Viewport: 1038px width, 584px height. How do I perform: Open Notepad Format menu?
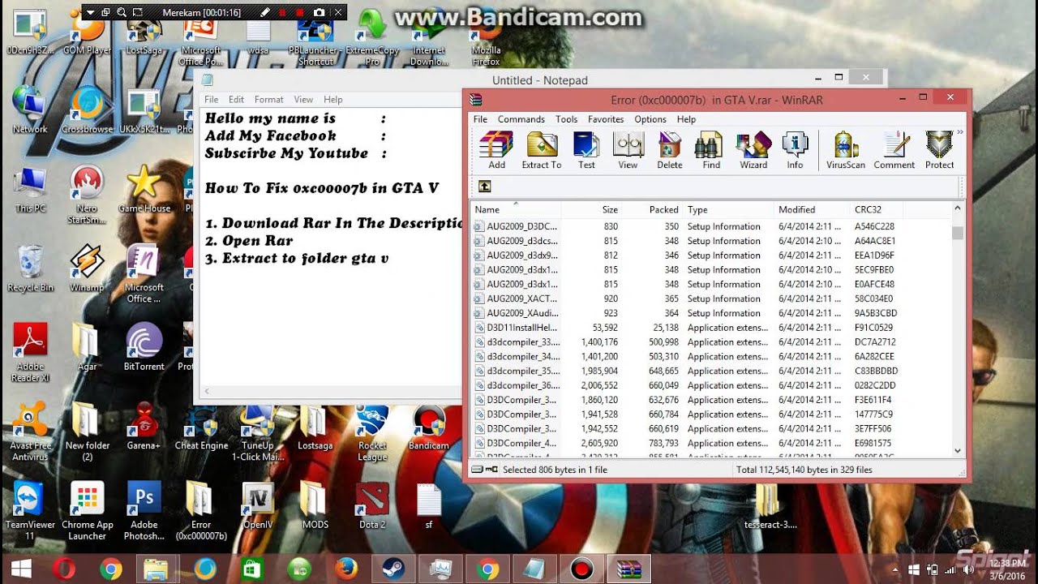269,100
